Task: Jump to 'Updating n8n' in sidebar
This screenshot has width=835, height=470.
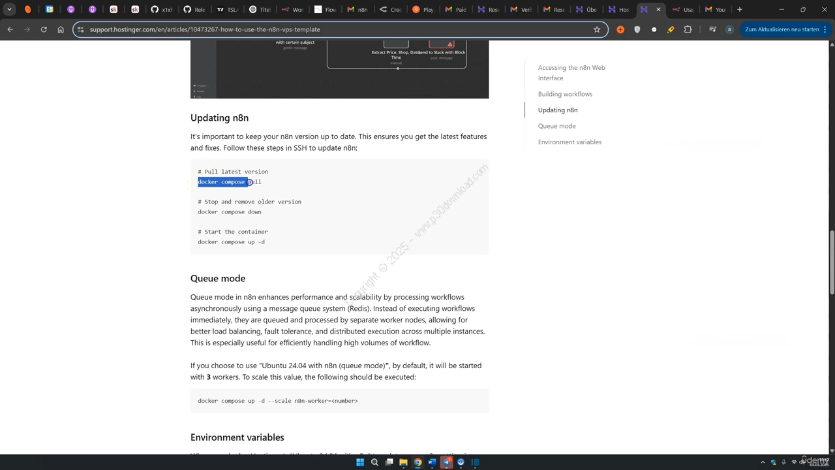Action: click(558, 110)
